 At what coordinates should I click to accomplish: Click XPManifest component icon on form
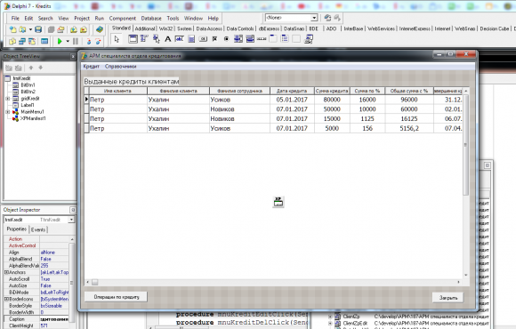pyautogui.click(x=278, y=202)
